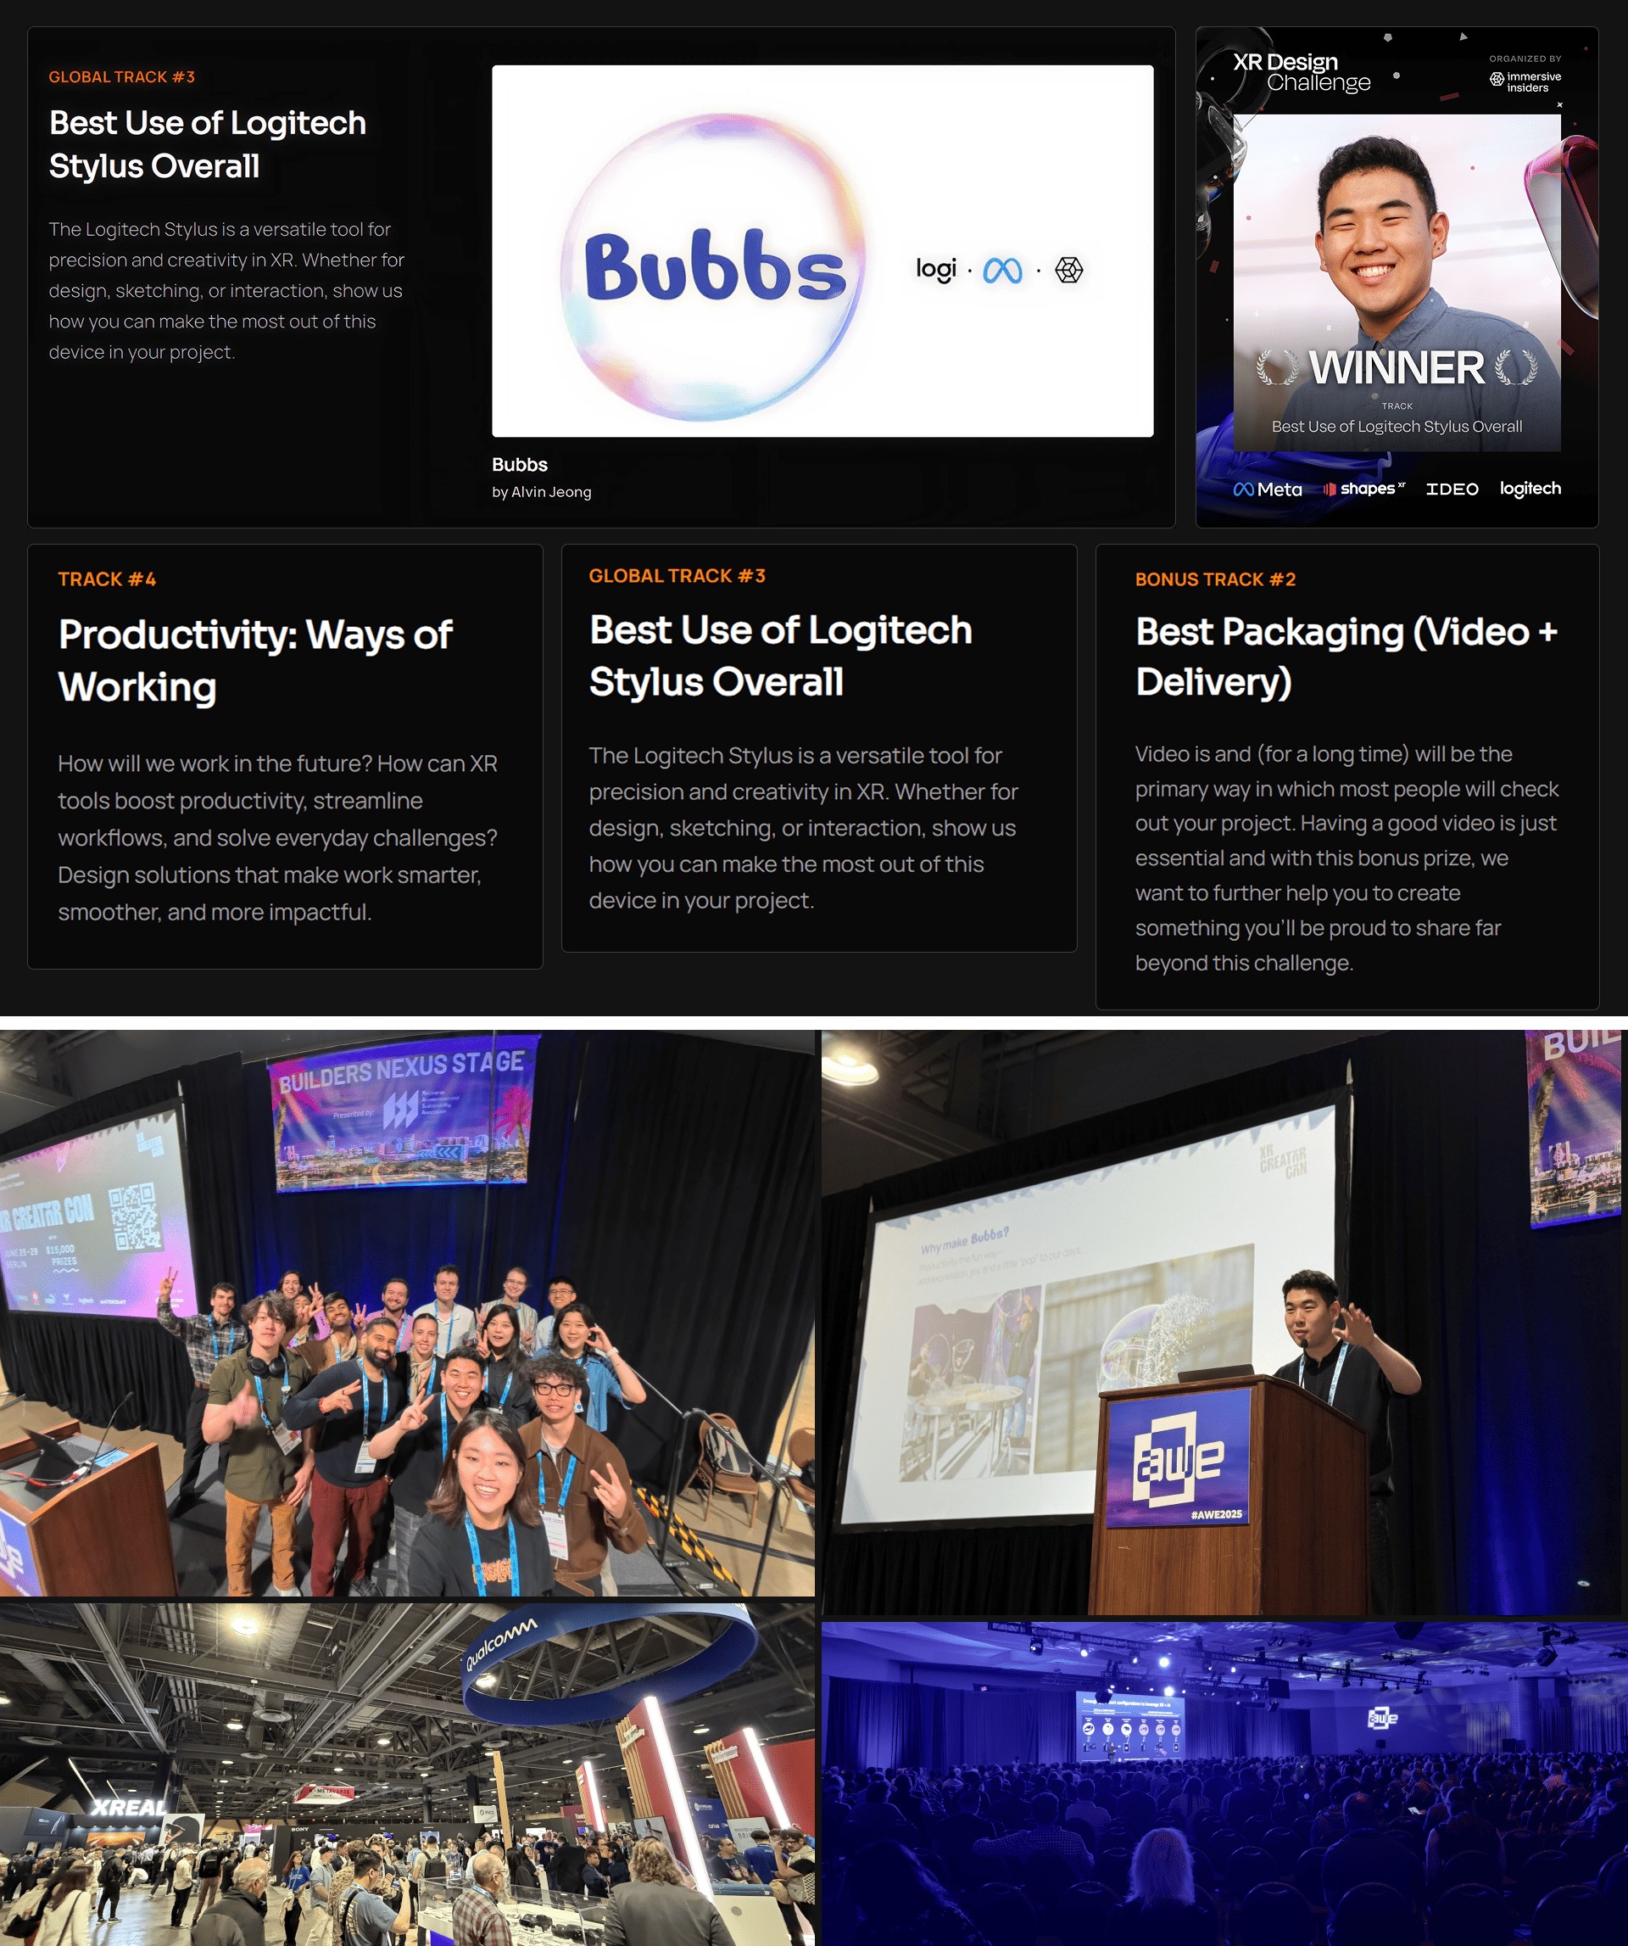Click the logi logo in Bubbs image
Image resolution: width=1628 pixels, height=1946 pixels.
tap(935, 270)
